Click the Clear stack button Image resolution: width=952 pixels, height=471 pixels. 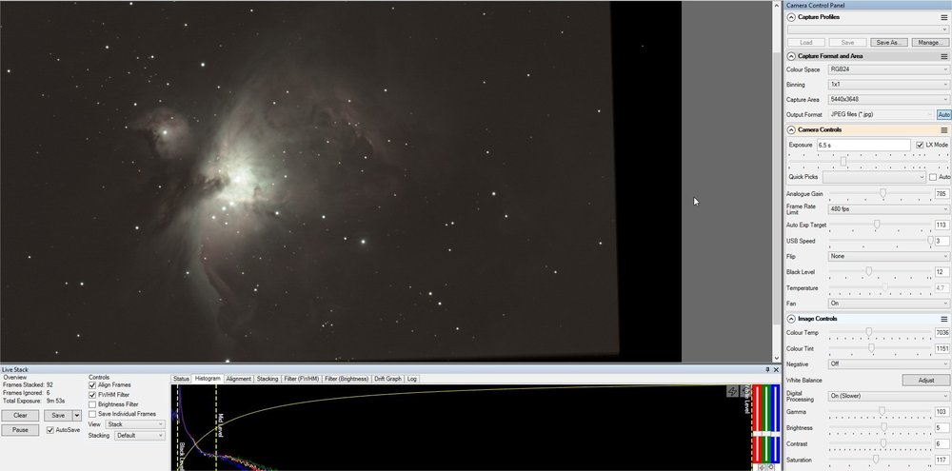[20, 416]
